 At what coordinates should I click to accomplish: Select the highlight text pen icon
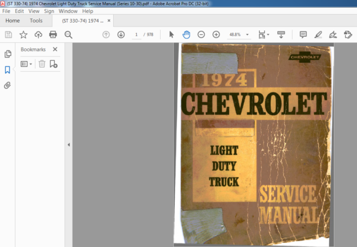(318, 34)
